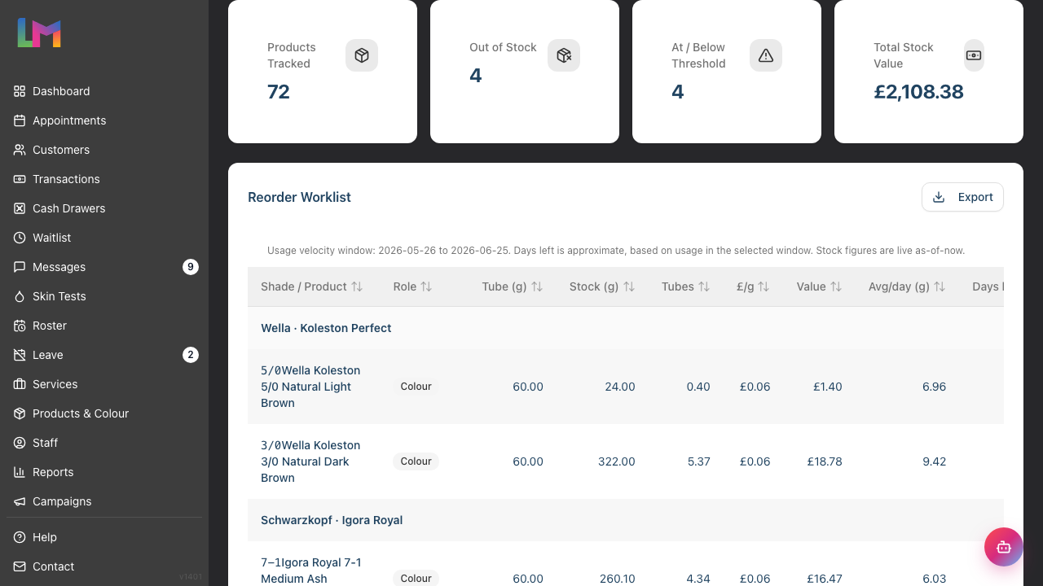Viewport: 1043px width, 586px height.
Task: Open the Transactions page
Action: click(104, 179)
